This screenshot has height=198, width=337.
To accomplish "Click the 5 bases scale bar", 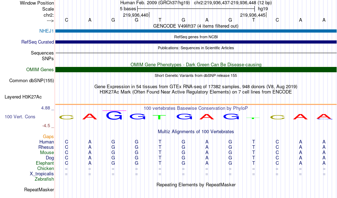I will [196, 9].
